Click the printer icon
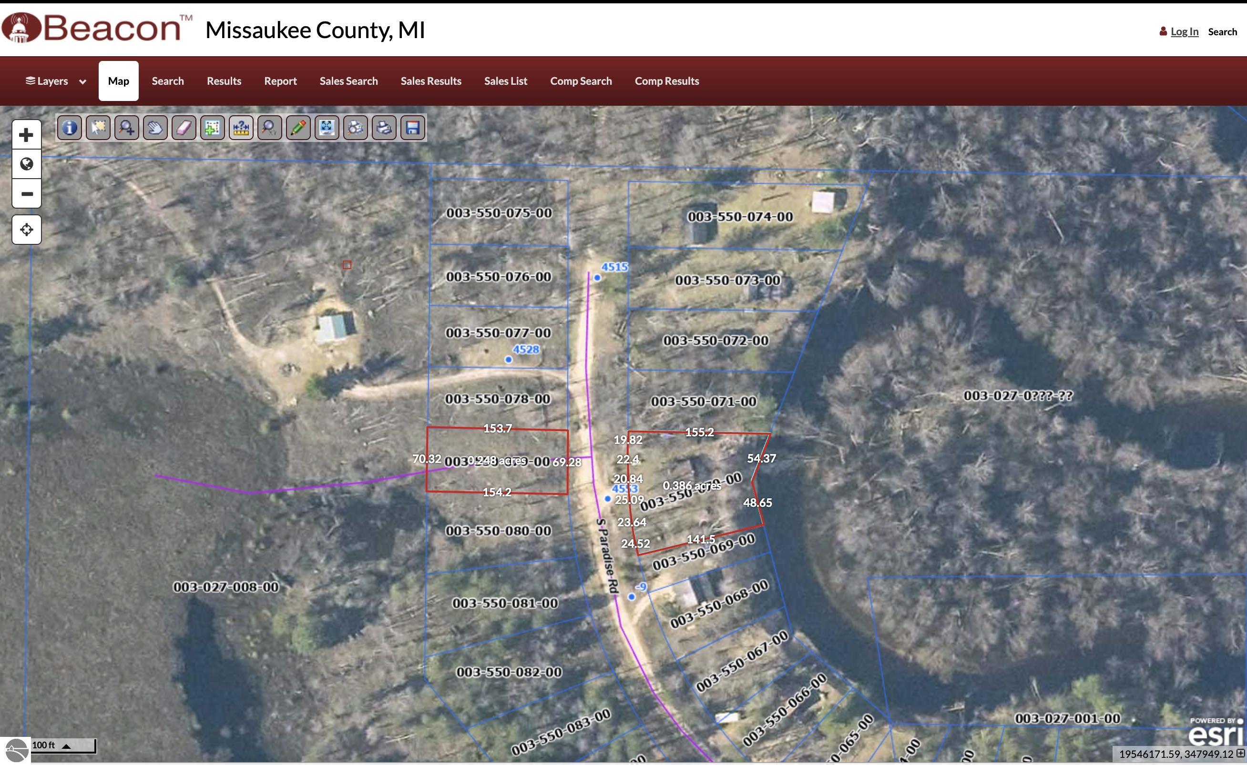This screenshot has width=1247, height=765. (x=384, y=128)
